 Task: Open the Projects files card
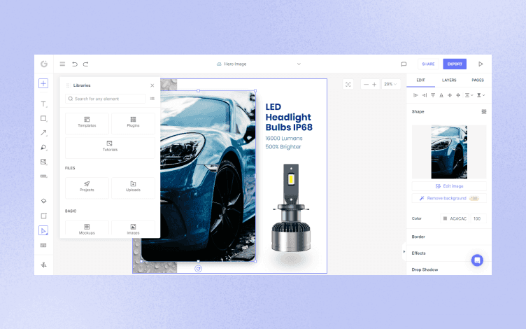(87, 187)
